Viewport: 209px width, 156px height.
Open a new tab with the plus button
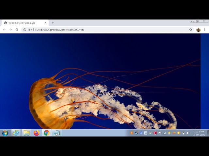click(x=53, y=23)
